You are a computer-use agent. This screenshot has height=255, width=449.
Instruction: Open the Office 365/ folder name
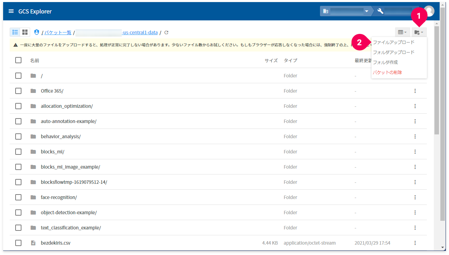[52, 91]
